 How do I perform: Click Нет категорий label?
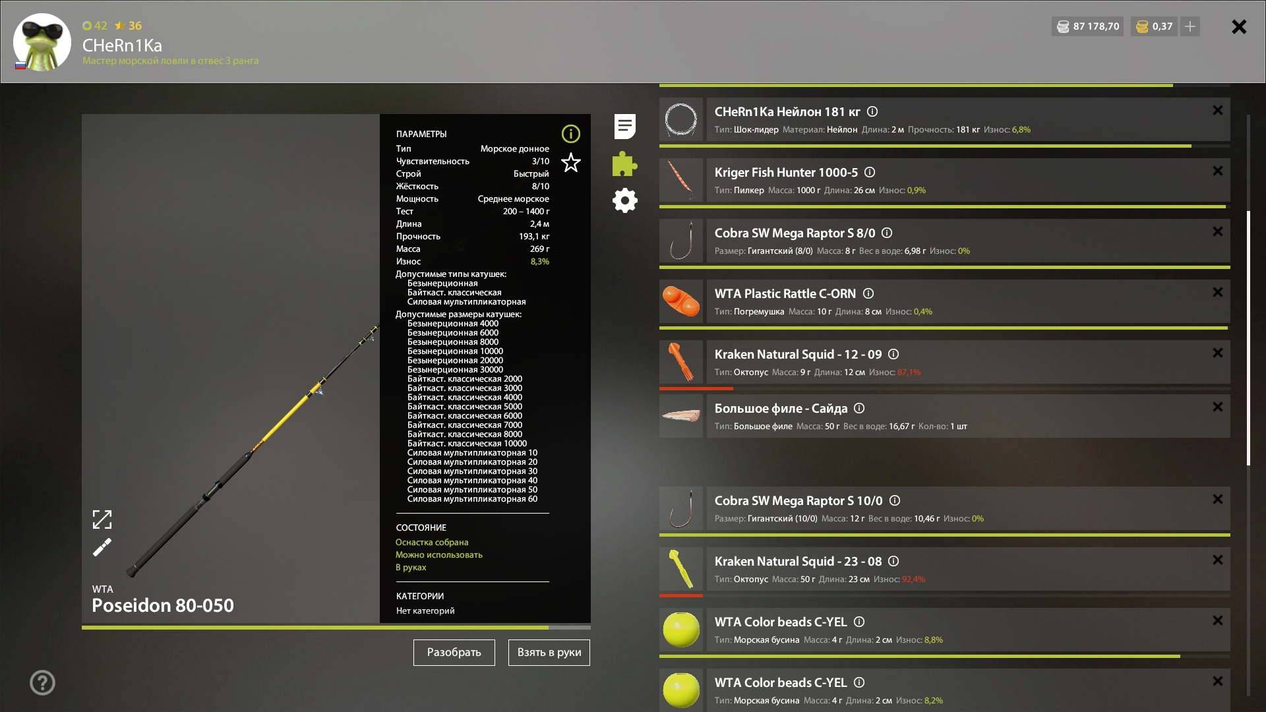pyautogui.click(x=425, y=610)
